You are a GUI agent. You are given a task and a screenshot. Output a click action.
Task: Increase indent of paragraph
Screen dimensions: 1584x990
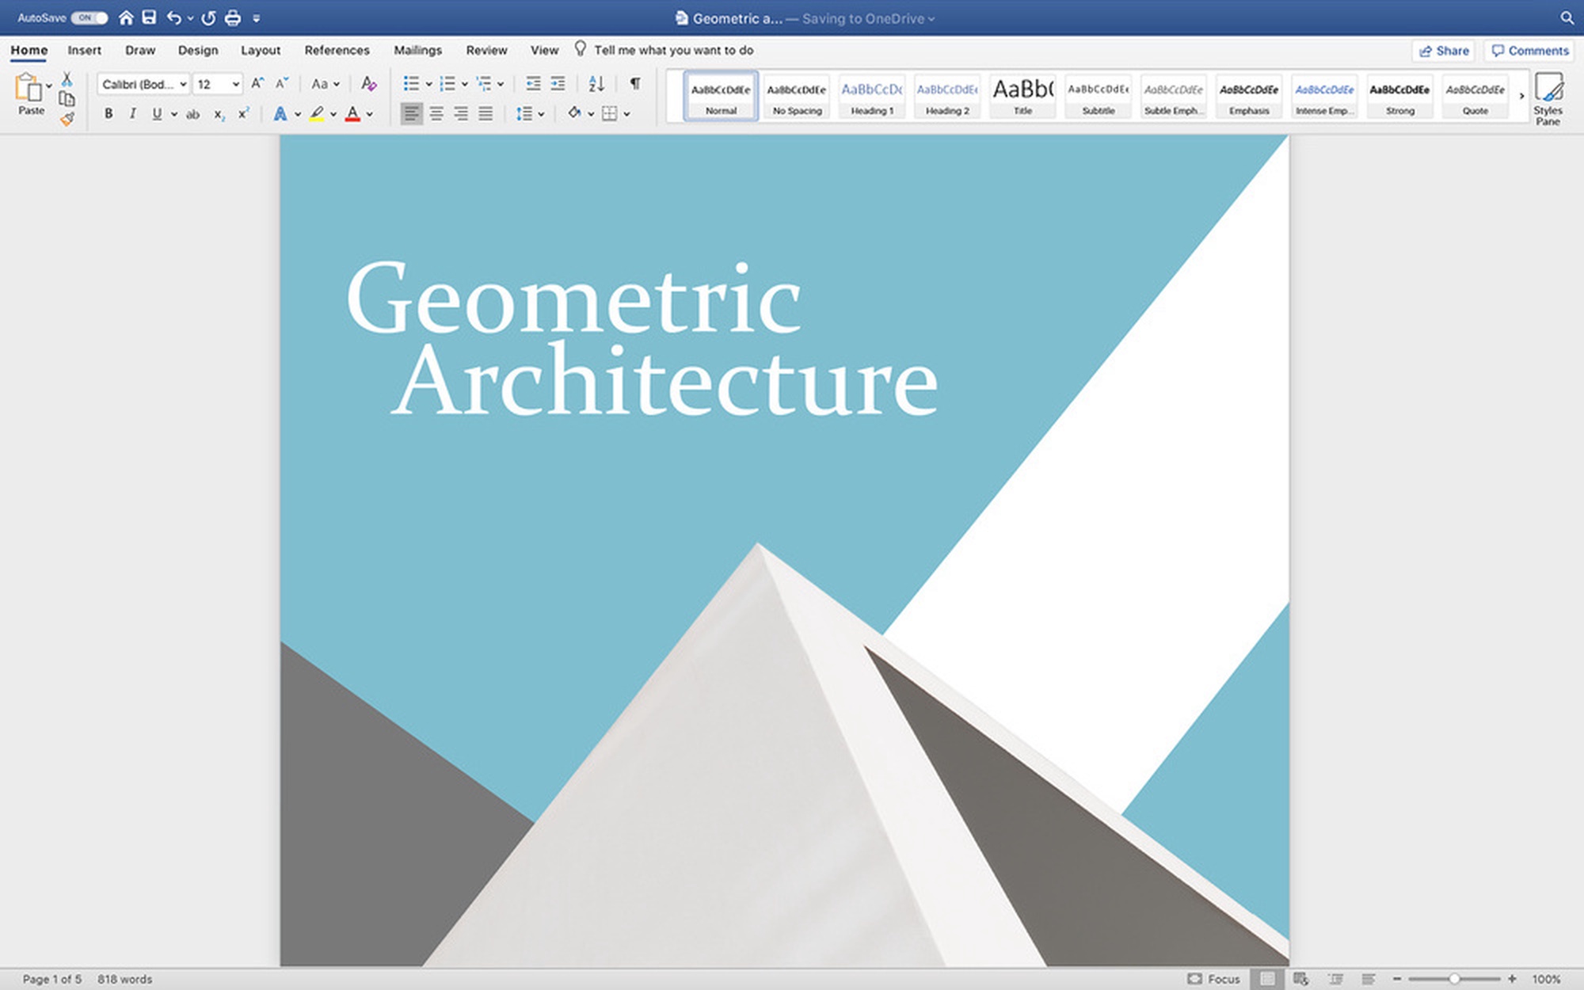pos(558,83)
